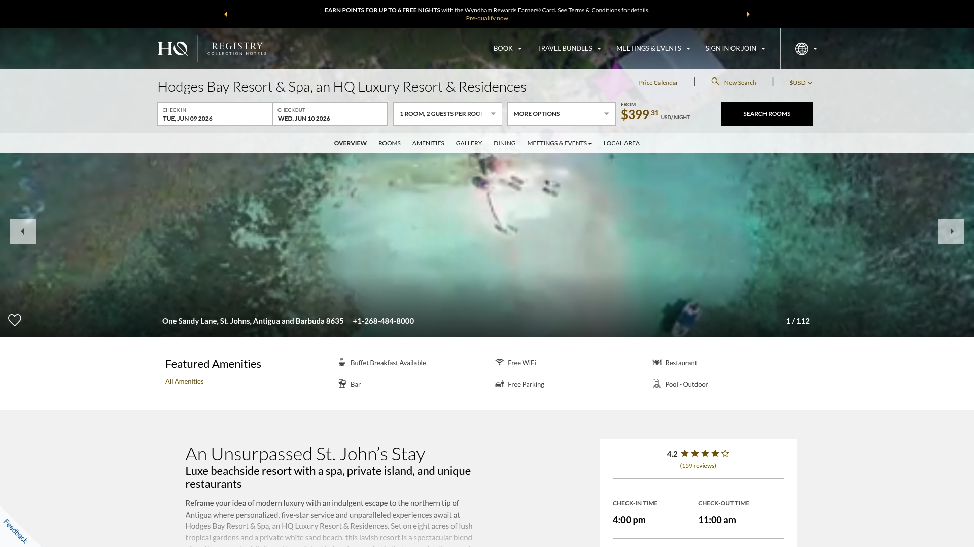Show previous gallery image
974x547 pixels.
(23, 231)
